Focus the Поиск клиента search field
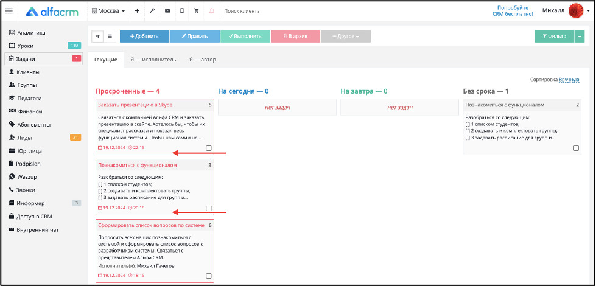Image resolution: width=596 pixels, height=286 pixels. pos(242,11)
